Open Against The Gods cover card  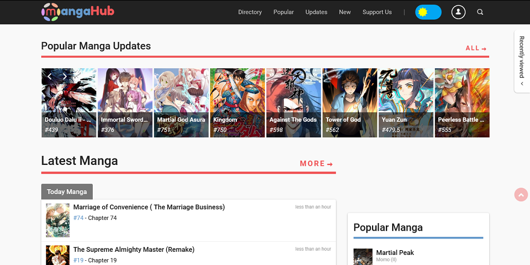[294, 103]
